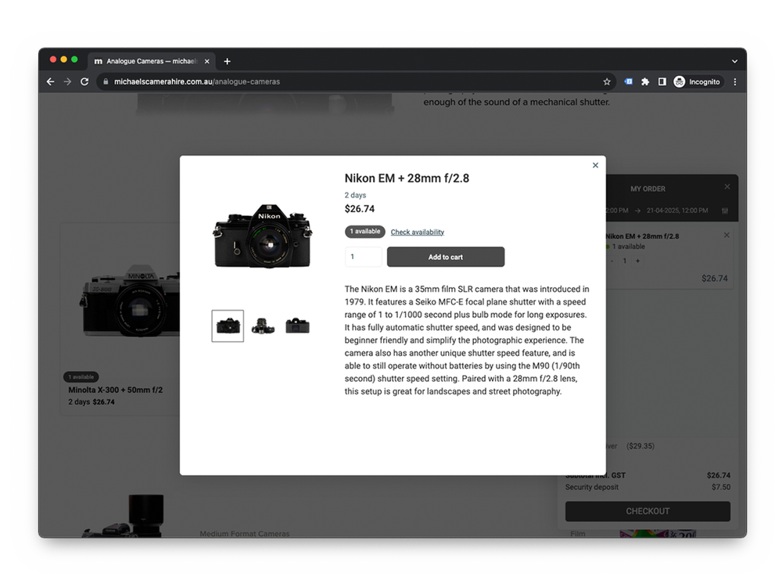Click the CHECKOUT button
Viewport: 782px width, 587px height.
point(647,511)
